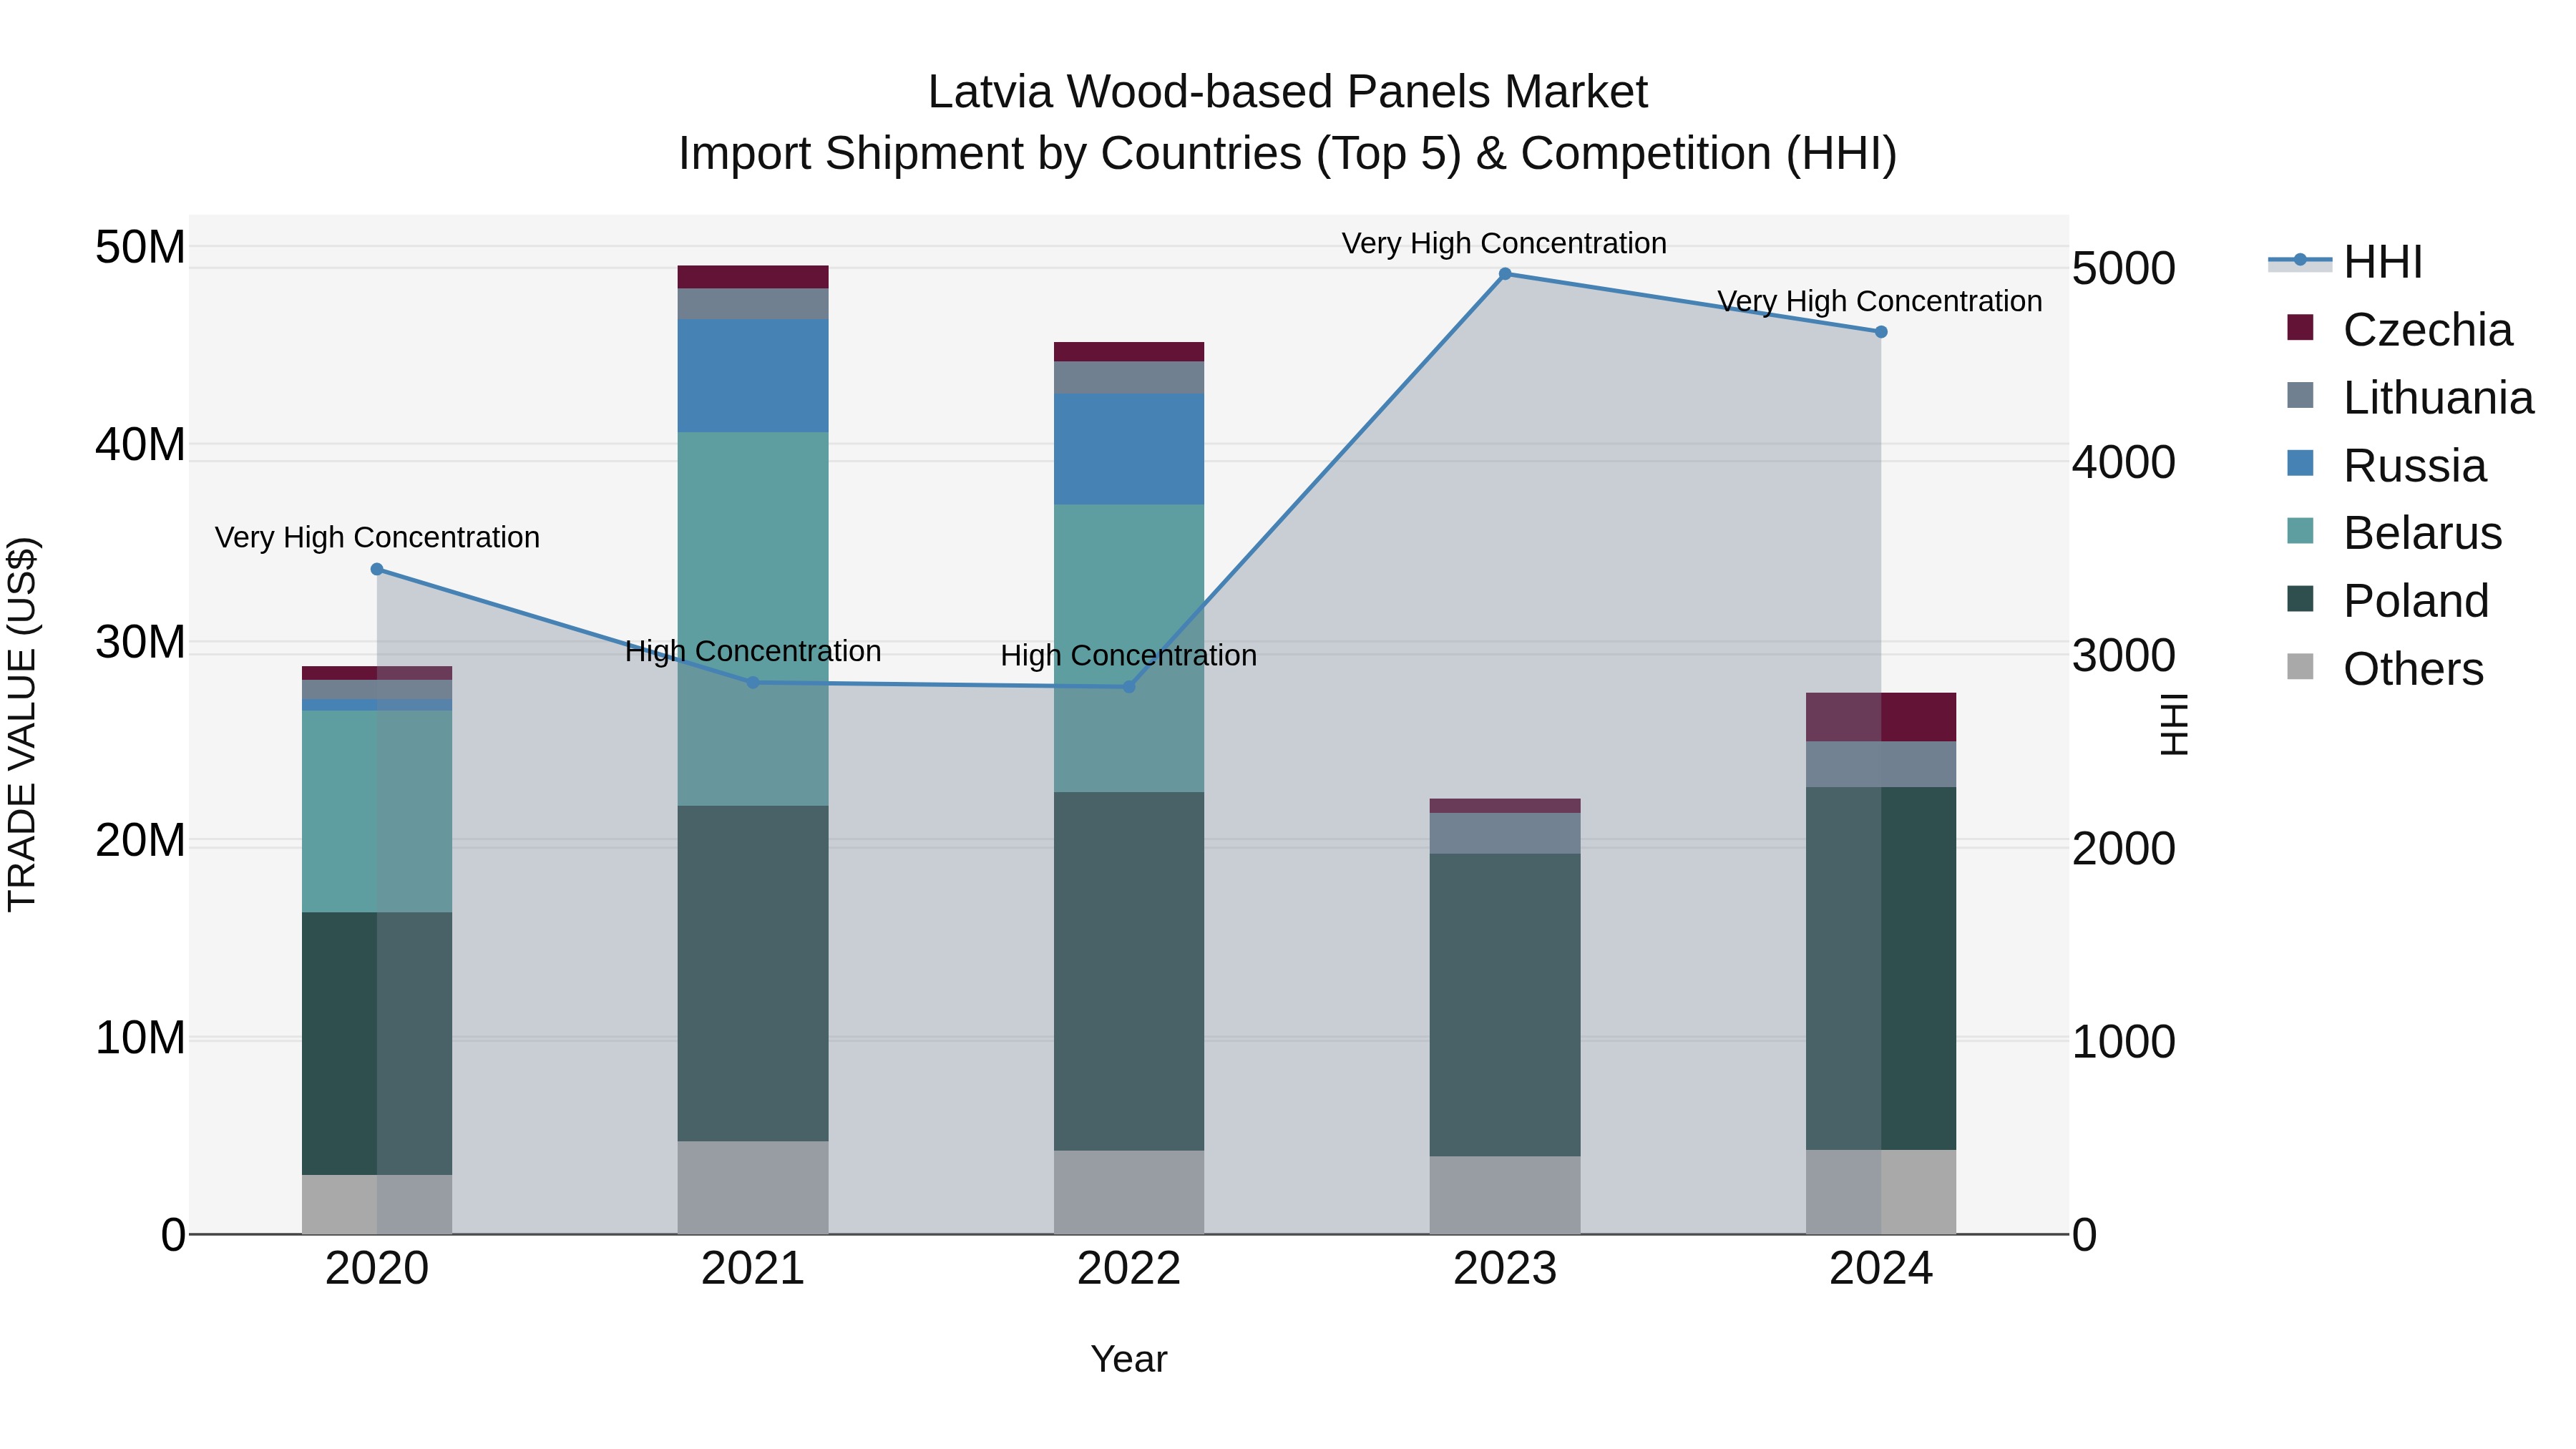
Task: Toggle the Others legend label
Action: (x=2413, y=669)
